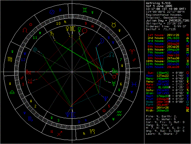Image resolution: width=191 pixels, height=144 pixels.
Task: Click the Sagittarius arrow glyph at chart bottom
Action: (x=60, y=133)
